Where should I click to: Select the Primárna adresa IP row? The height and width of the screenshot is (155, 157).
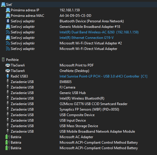[x=78, y=10]
